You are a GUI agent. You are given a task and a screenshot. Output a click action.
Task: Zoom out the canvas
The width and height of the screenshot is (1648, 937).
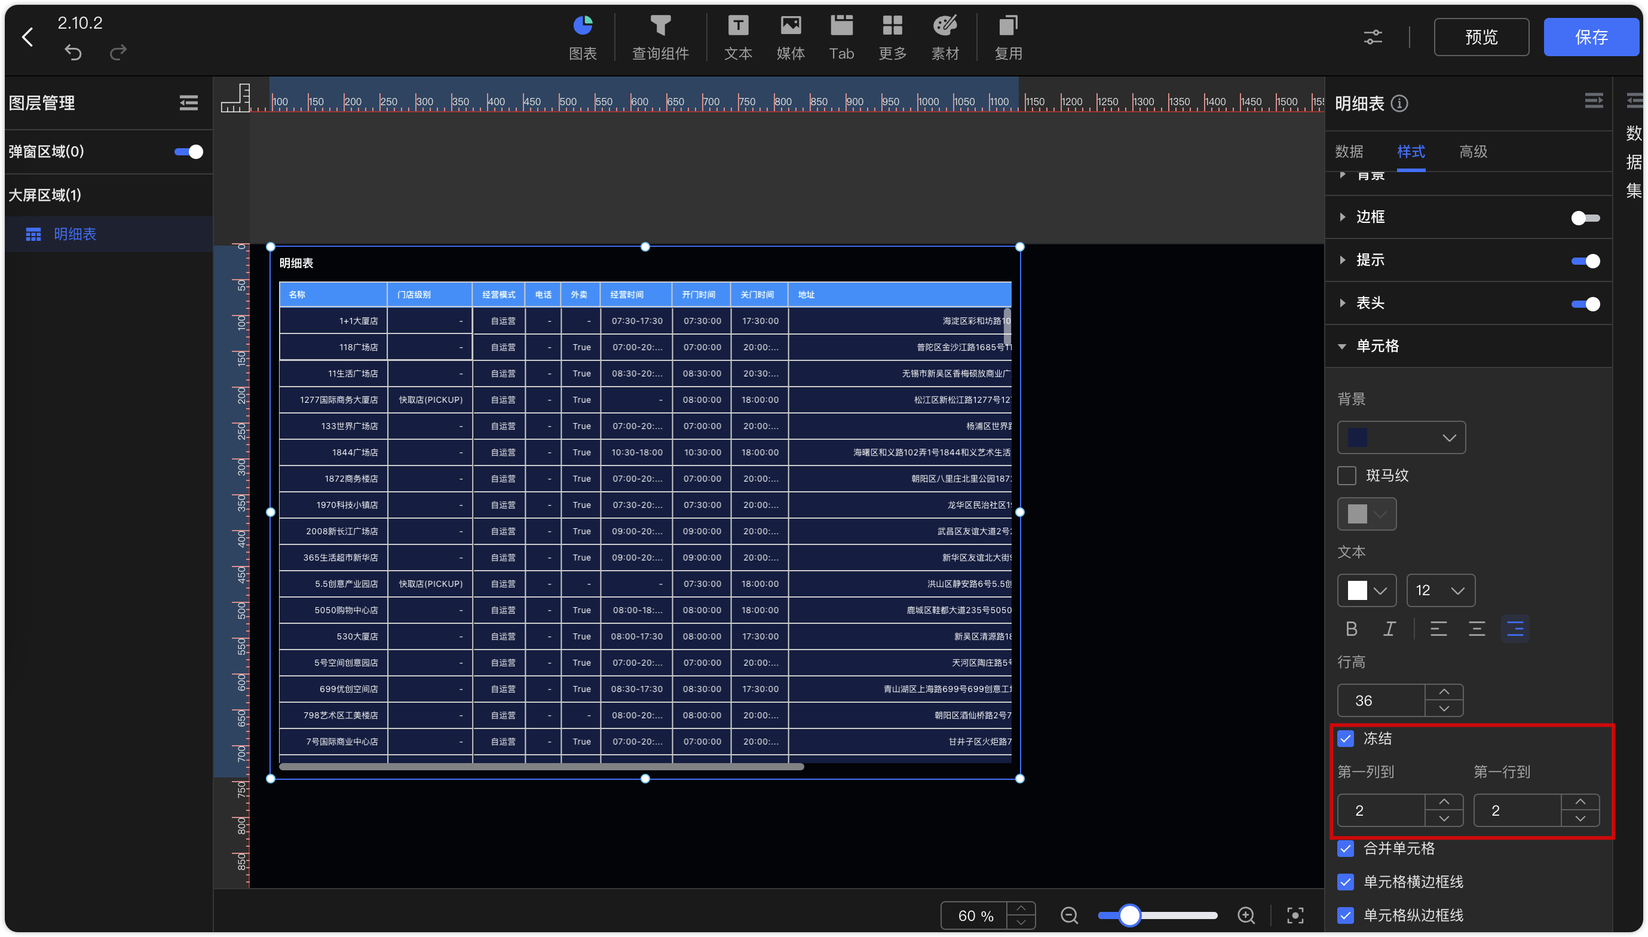tap(1069, 915)
